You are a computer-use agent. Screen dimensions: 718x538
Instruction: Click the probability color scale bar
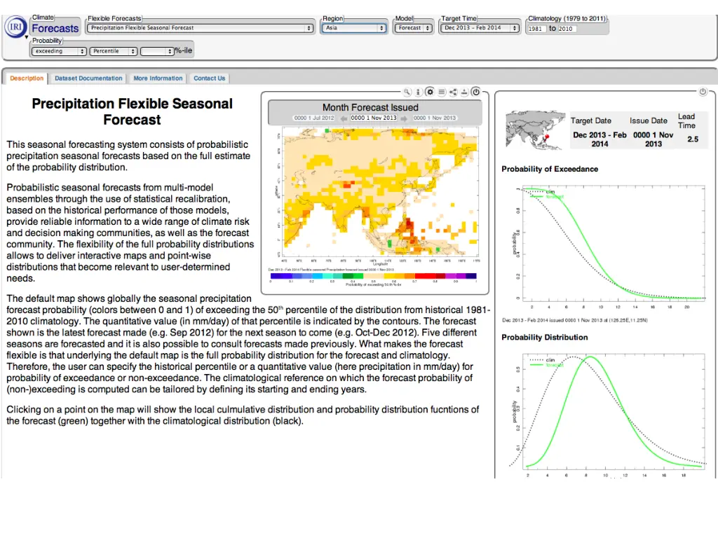pyautogui.click(x=373, y=276)
